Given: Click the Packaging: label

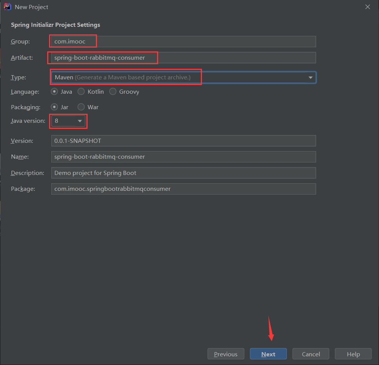Looking at the screenshot, I should [26, 107].
